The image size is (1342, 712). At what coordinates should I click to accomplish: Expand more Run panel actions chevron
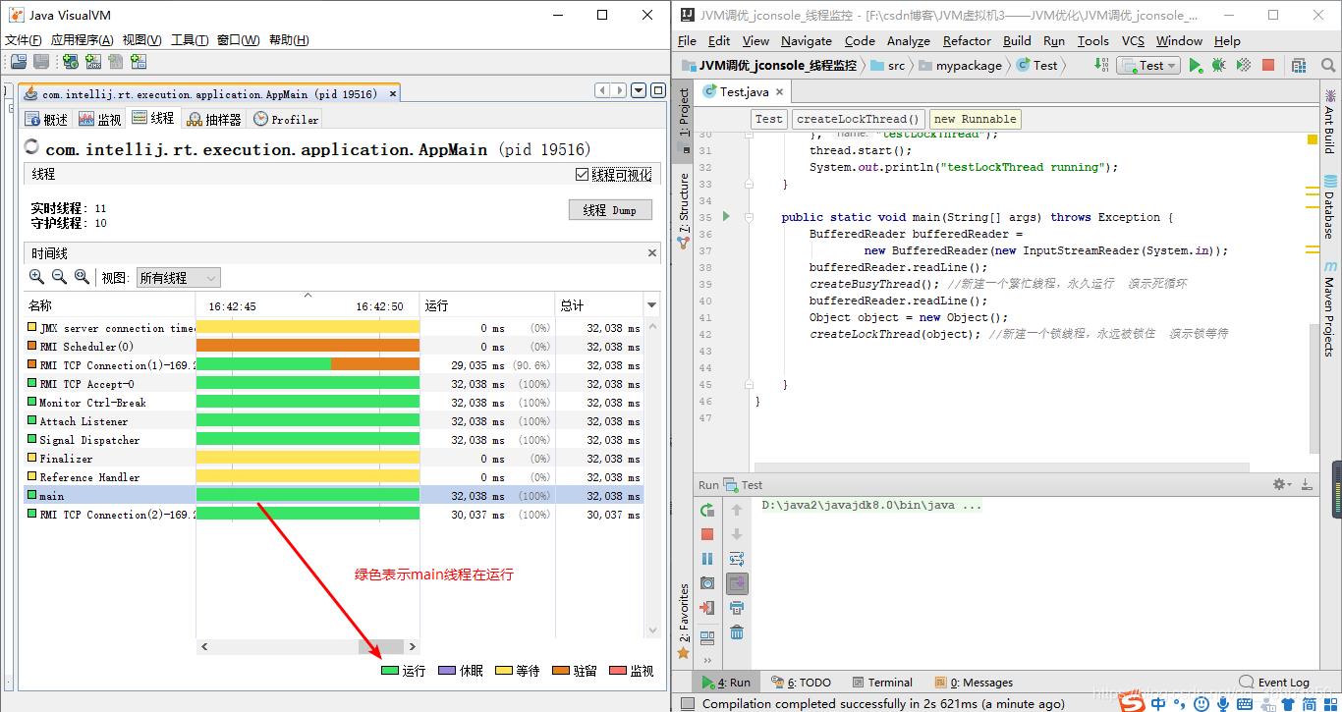(707, 661)
